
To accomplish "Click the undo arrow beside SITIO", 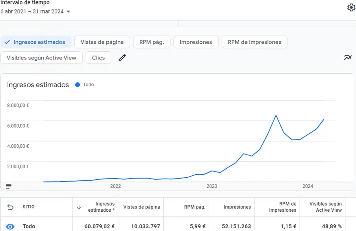I will pos(11,207).
